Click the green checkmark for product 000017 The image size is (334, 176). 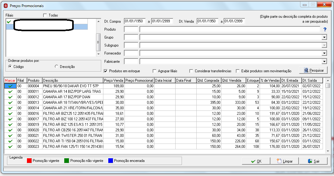[x=10, y=119]
